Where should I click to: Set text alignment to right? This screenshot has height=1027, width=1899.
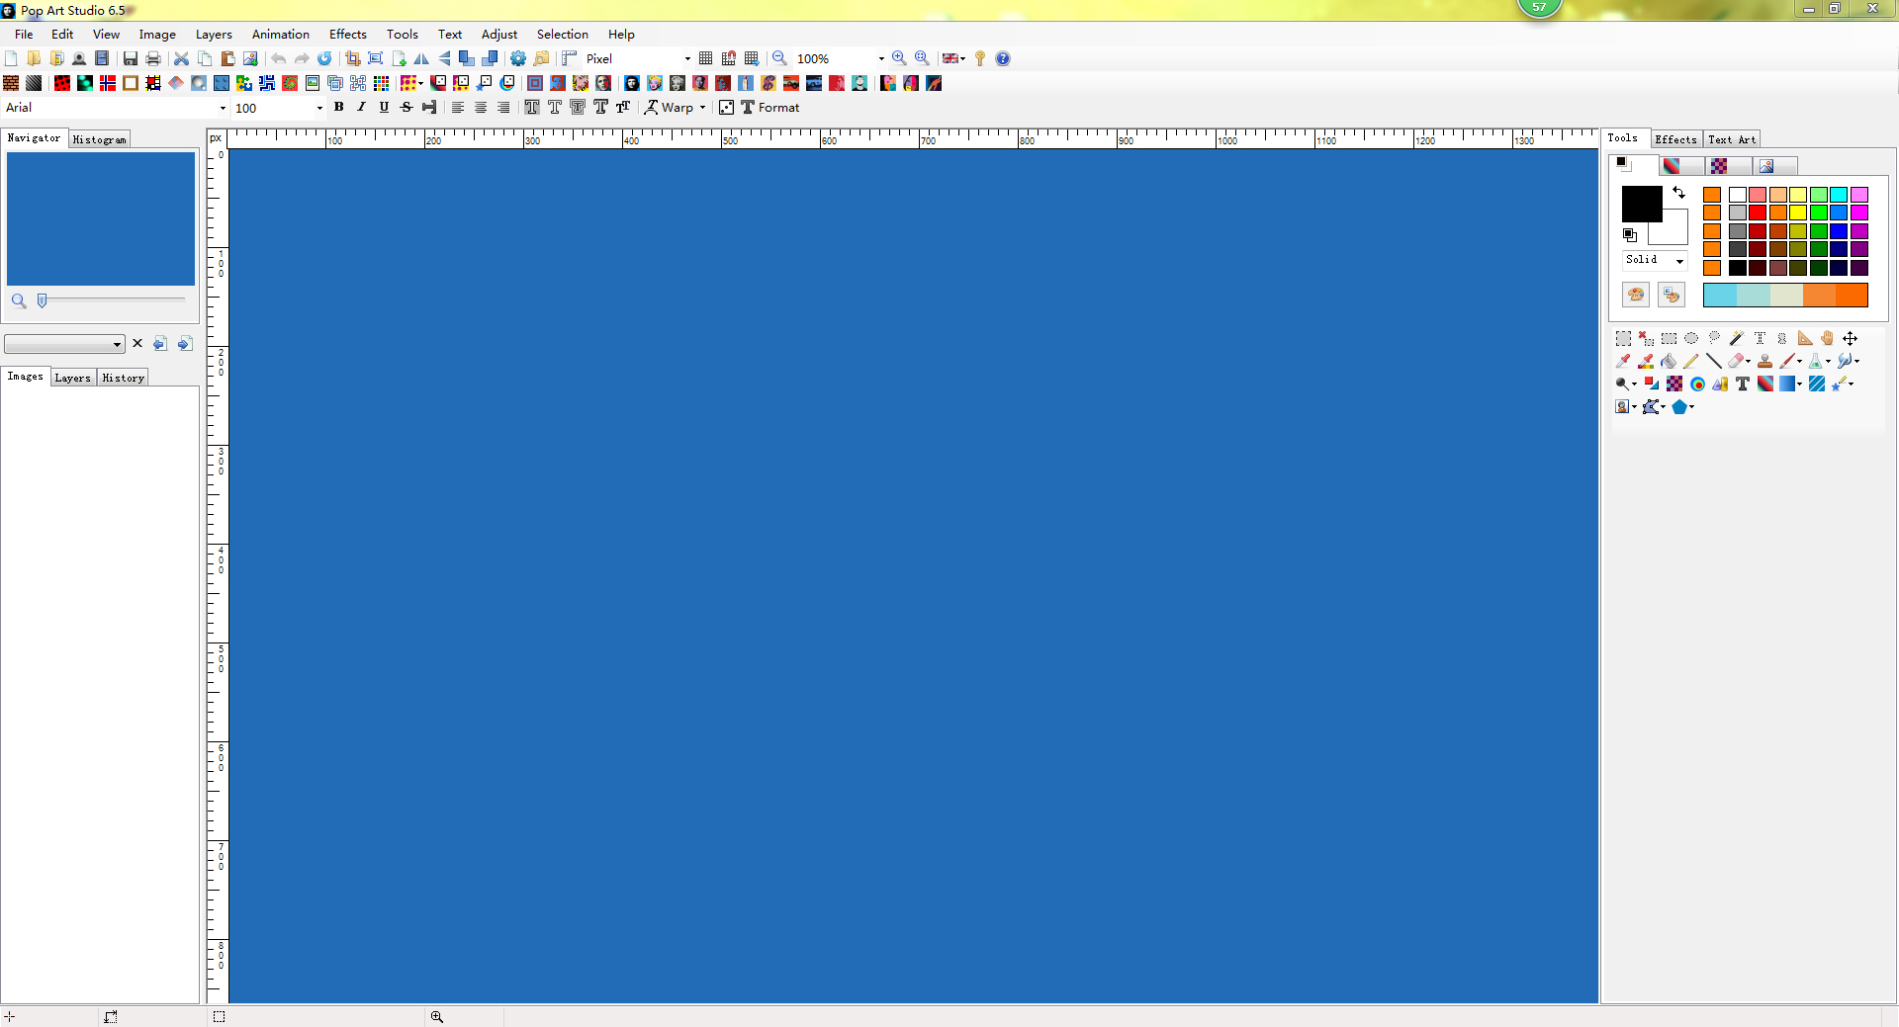[x=503, y=107]
